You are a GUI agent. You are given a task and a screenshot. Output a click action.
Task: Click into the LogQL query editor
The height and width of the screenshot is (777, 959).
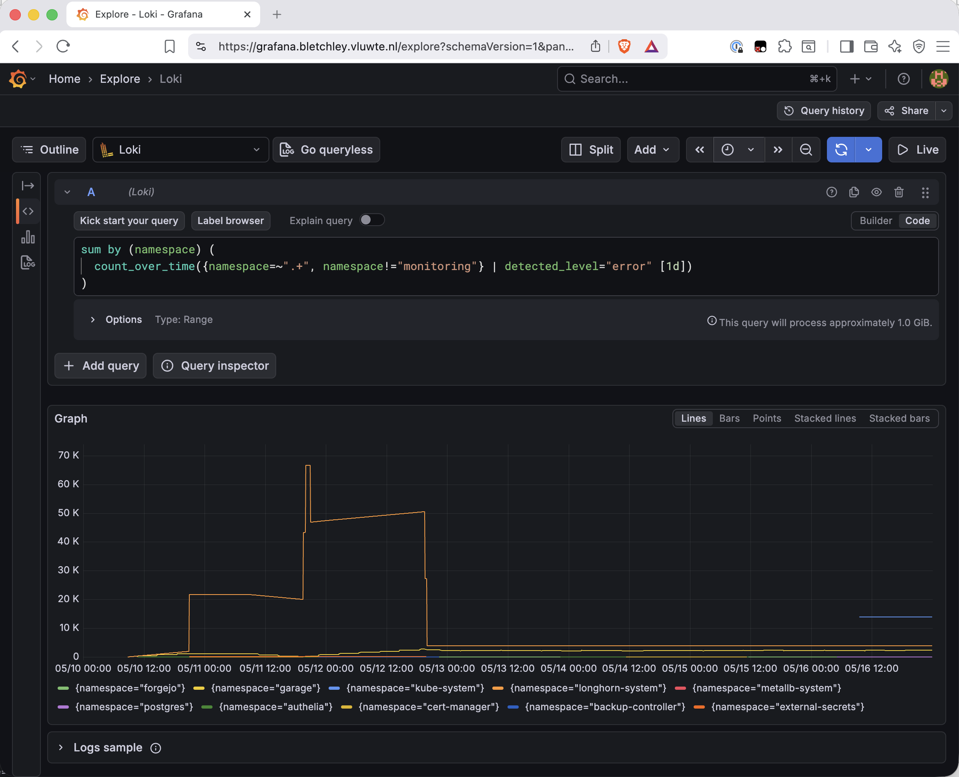click(x=506, y=266)
